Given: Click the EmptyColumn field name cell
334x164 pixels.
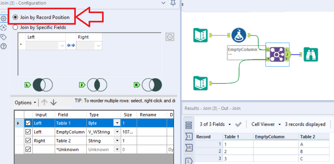Looking at the screenshot, I should (x=70, y=132).
